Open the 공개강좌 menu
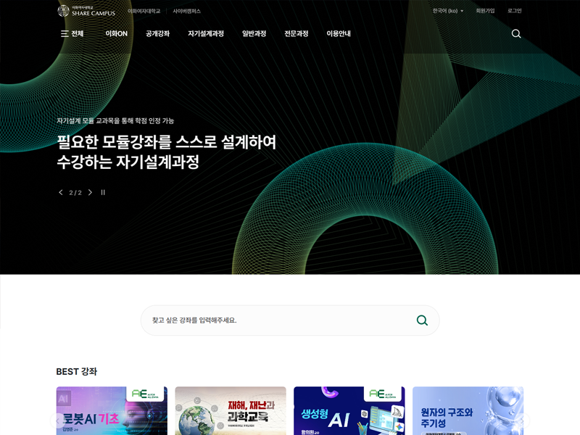The height and width of the screenshot is (435, 580). pyautogui.click(x=157, y=33)
